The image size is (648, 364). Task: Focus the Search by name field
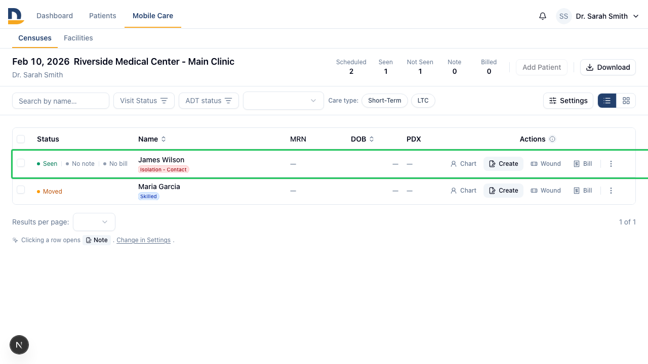(61, 101)
